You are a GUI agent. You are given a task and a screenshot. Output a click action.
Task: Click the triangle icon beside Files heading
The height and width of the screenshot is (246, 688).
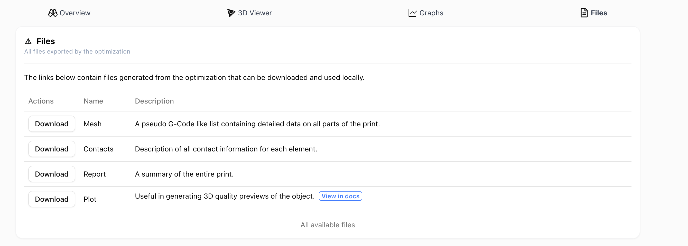pos(28,41)
